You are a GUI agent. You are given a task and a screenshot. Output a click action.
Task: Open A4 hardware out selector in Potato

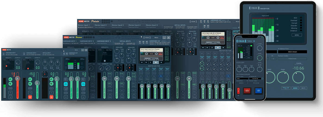(x=205, y=26)
